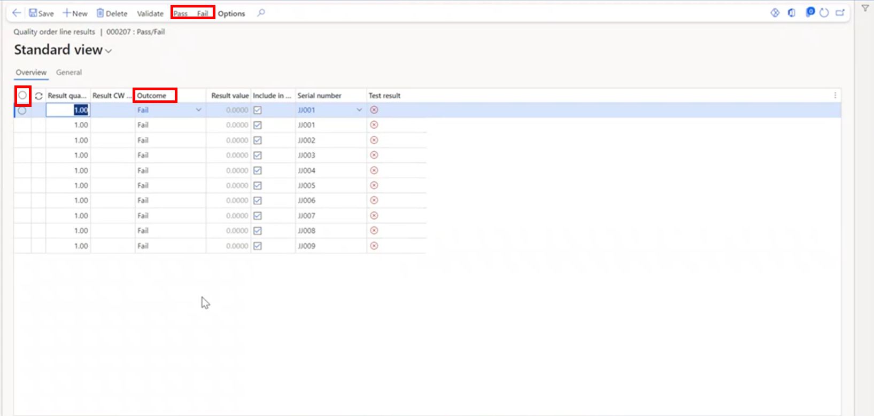Screen dimensions: 874x416
Task: Open the Serial number dropdown for JJ001
Action: (x=359, y=110)
